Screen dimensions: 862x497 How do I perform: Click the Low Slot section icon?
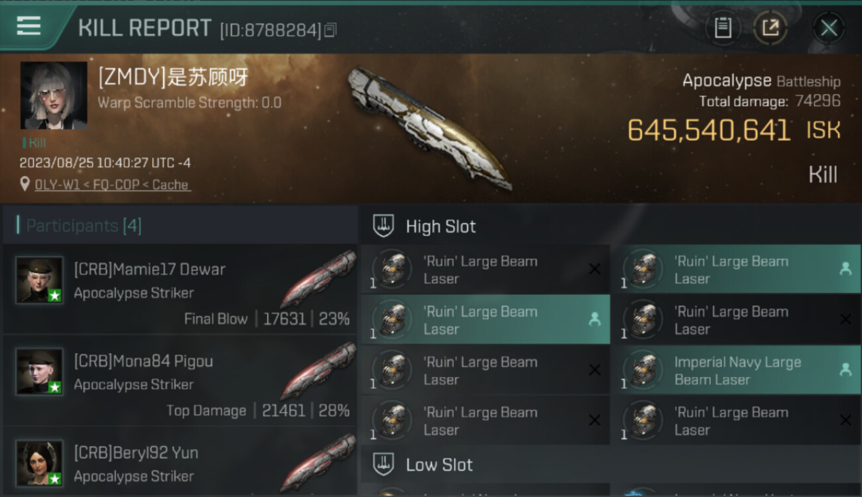pyautogui.click(x=383, y=465)
